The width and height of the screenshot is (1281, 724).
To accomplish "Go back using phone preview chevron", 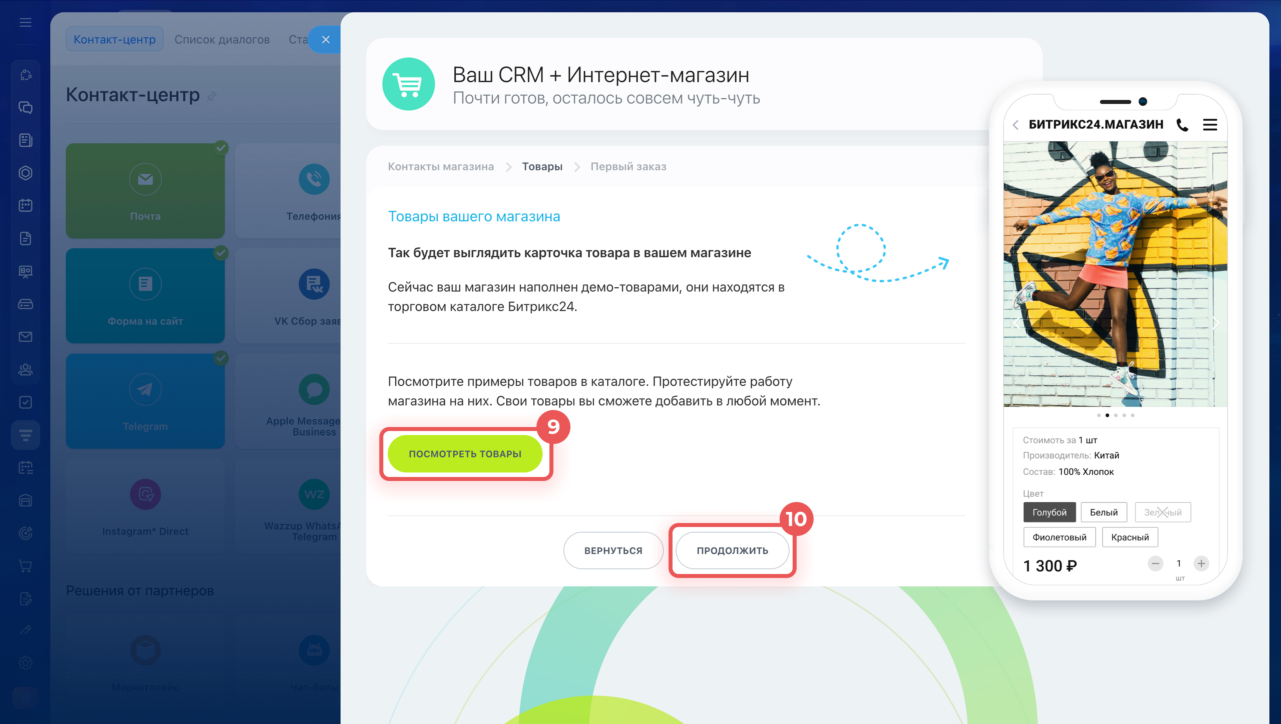I will [1015, 125].
